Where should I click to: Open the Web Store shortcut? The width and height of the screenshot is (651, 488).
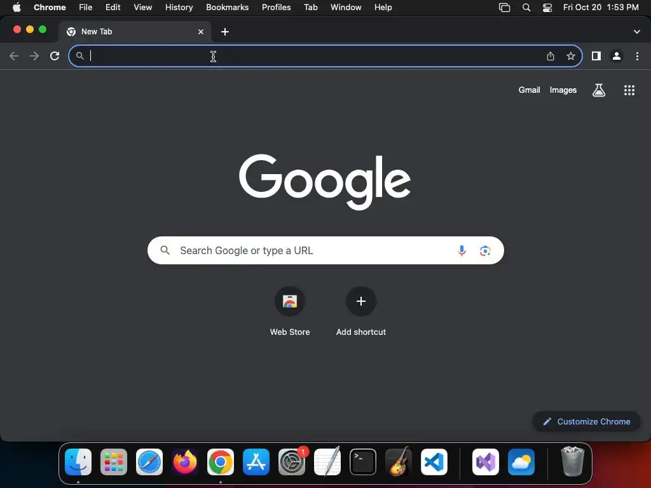(290, 301)
